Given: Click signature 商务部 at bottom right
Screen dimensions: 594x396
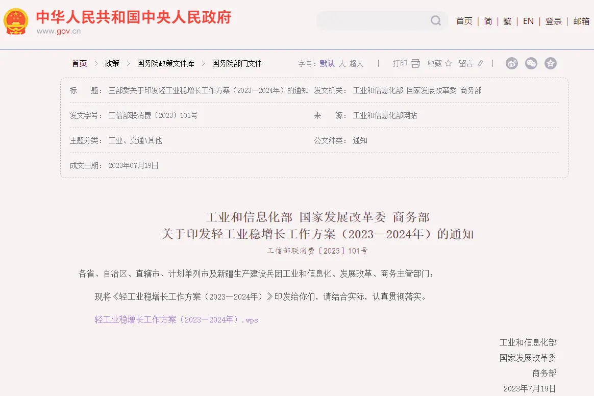Looking at the screenshot, I should pos(544,373).
